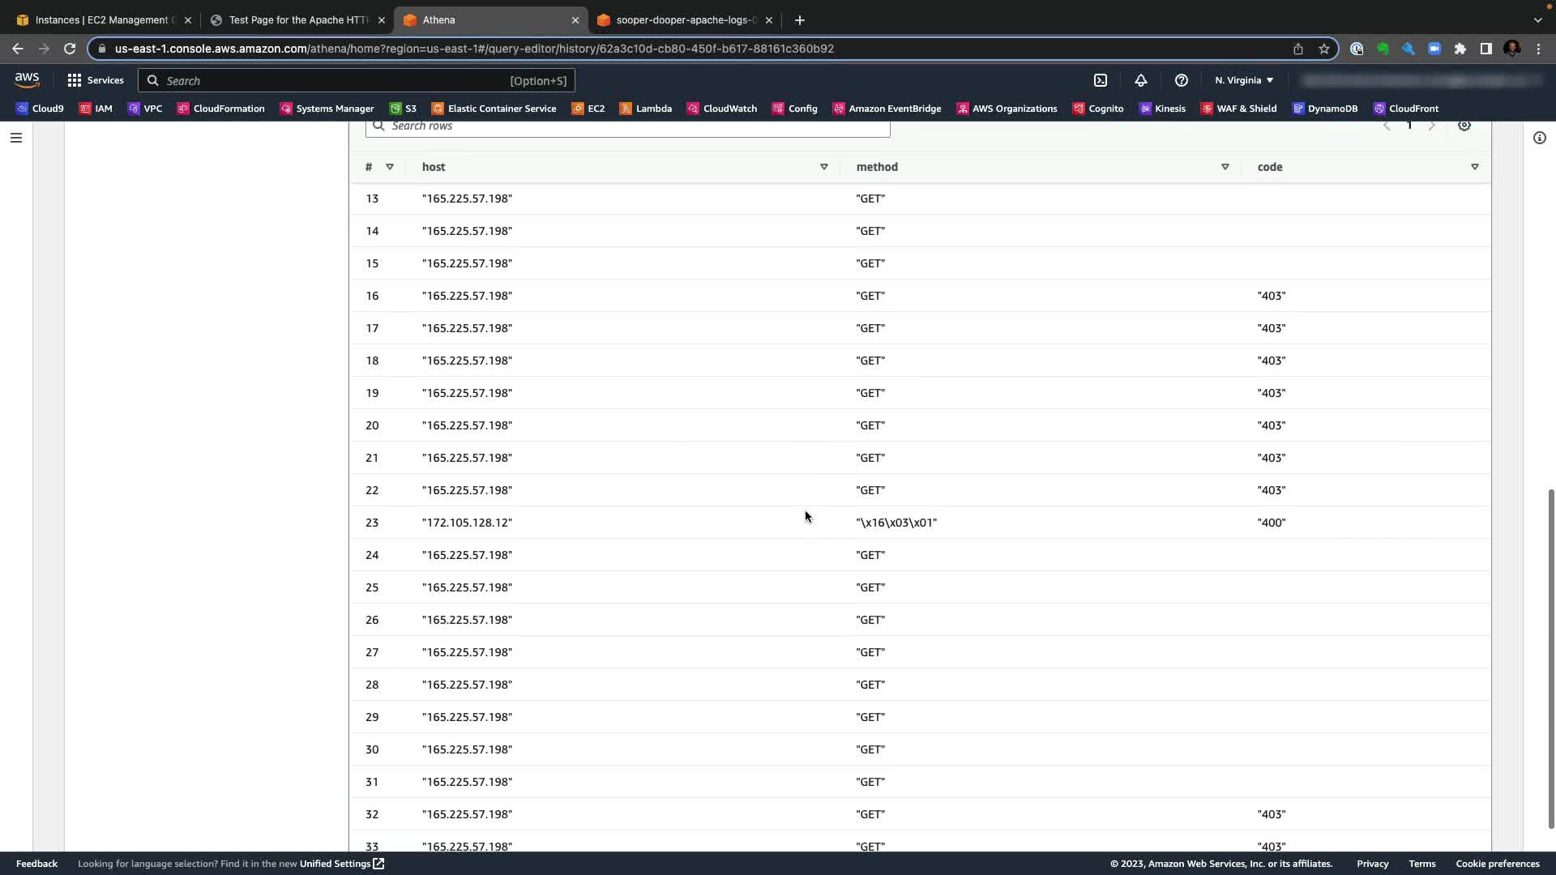Viewport: 1556px width, 875px height.
Task: Click Cookie preferences in footer
Action: point(1497,864)
